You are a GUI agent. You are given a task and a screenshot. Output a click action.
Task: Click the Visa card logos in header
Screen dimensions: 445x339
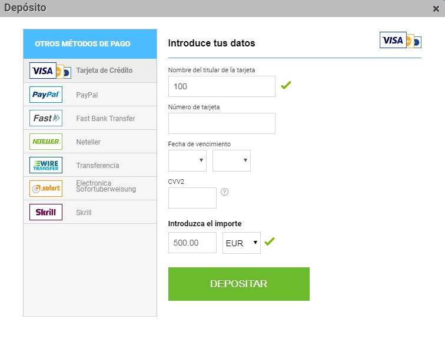coord(400,41)
